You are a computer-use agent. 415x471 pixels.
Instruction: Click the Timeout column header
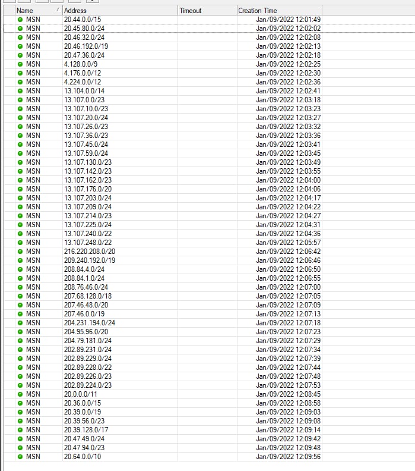tap(207, 11)
